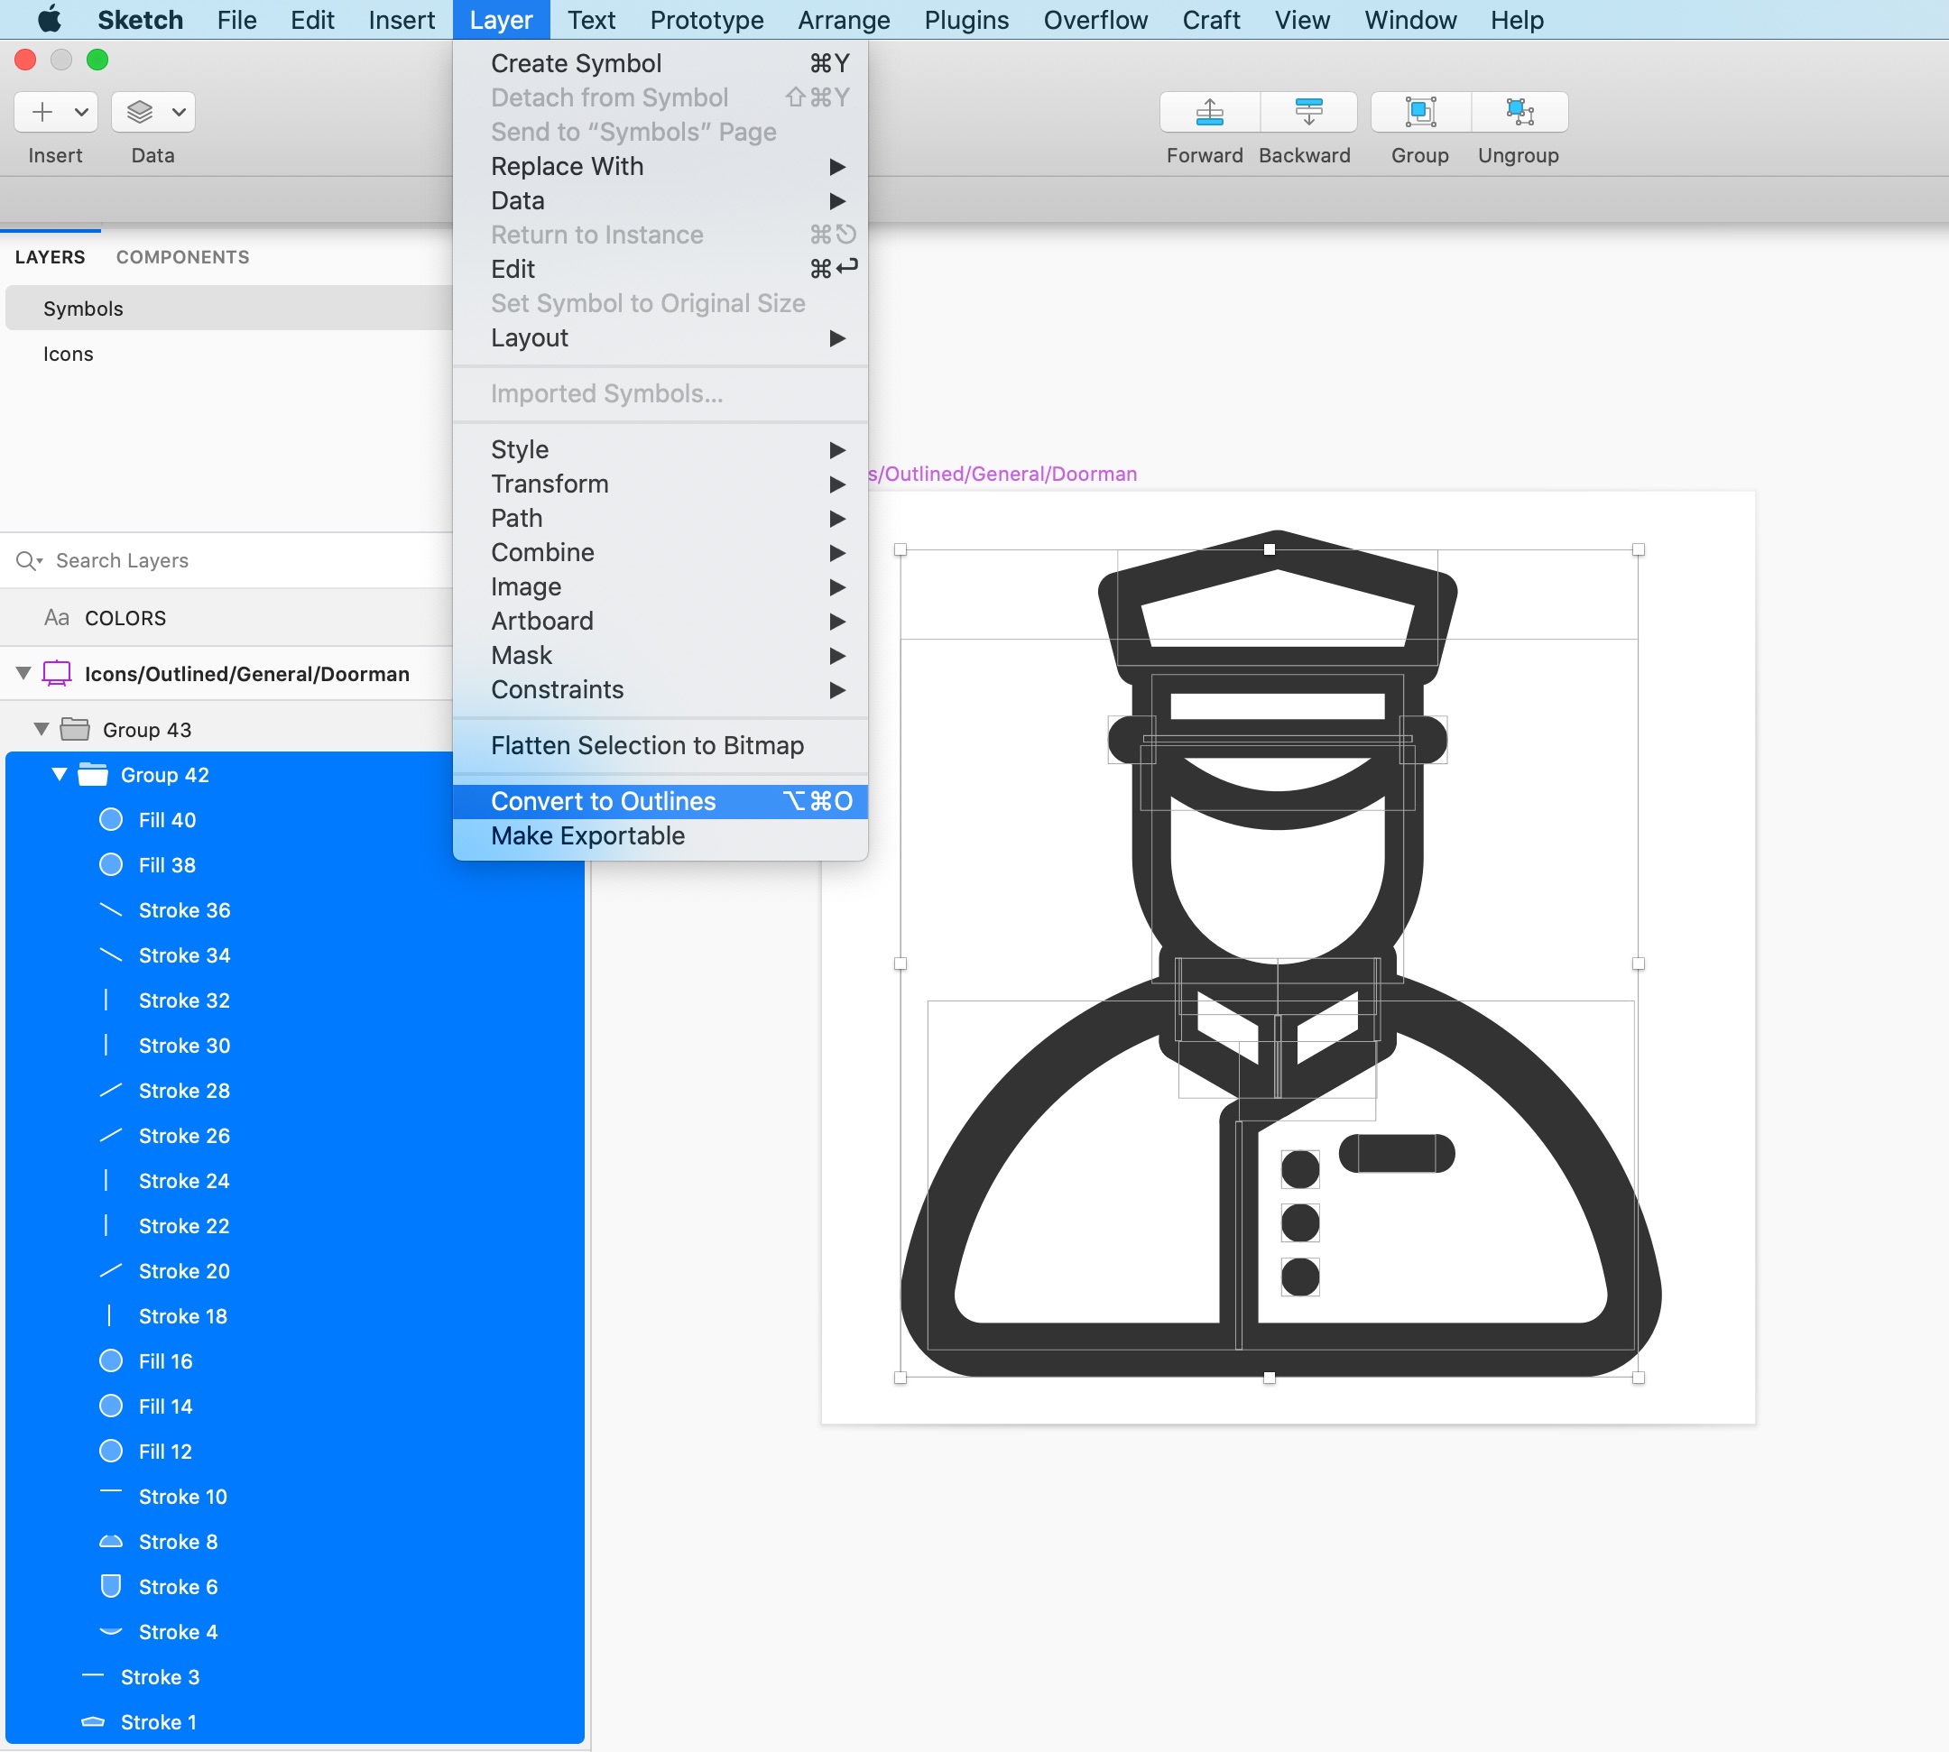Click the Fill 16 layer shape icon
The height and width of the screenshot is (1752, 1949).
point(112,1361)
